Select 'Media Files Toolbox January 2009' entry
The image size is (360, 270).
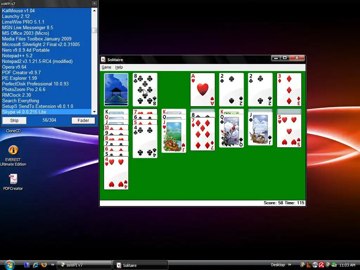click(46, 39)
